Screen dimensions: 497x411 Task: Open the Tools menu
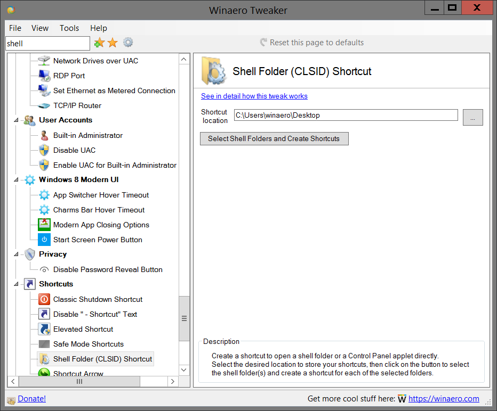click(69, 28)
